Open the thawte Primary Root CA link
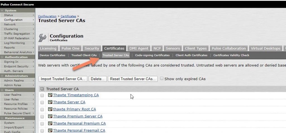This screenshot has height=133, width=286. click(x=74, y=109)
